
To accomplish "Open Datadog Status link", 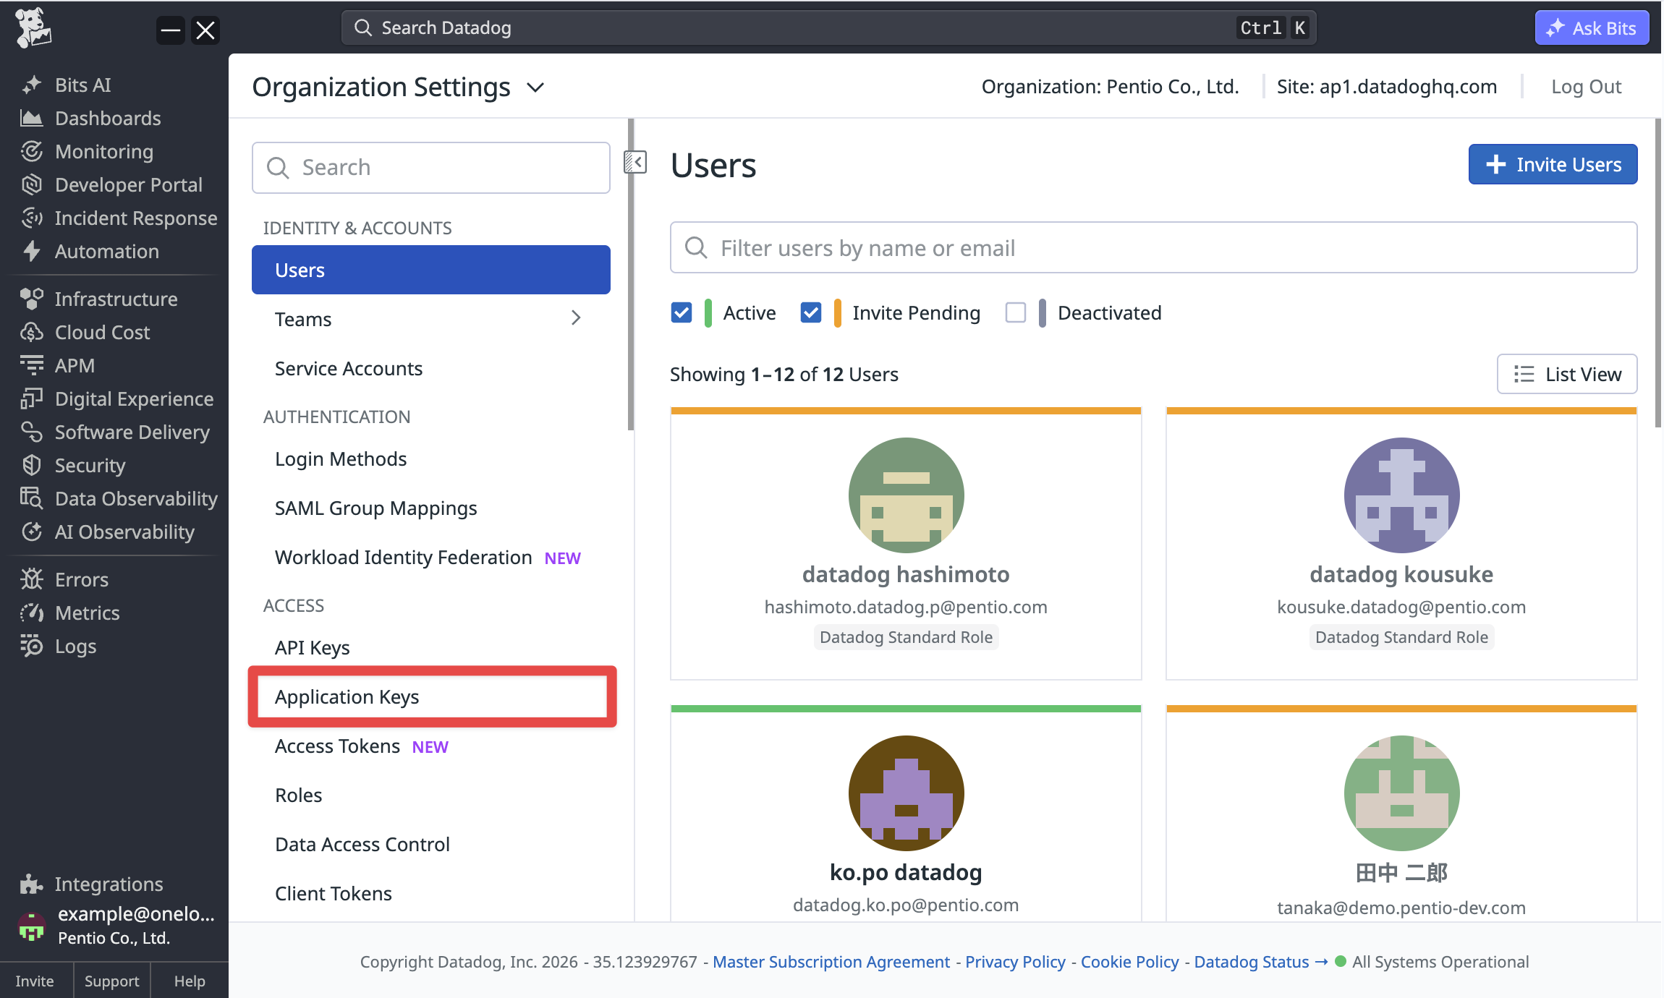I will pos(1260,962).
